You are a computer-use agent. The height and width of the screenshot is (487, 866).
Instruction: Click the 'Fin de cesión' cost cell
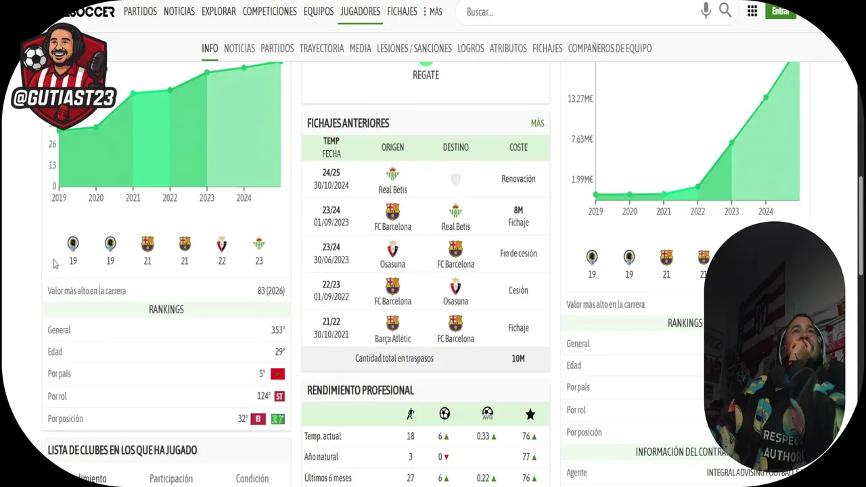point(518,254)
